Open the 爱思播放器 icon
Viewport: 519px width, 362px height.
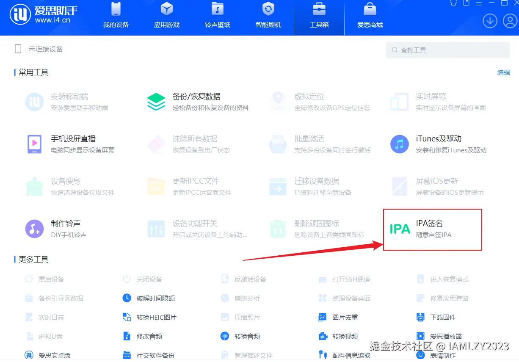420,336
